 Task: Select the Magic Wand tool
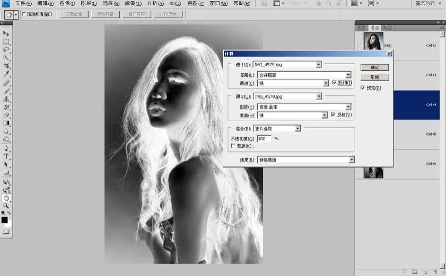(x=6, y=58)
